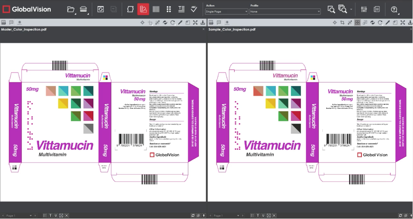Image resolution: width=413 pixels, height=219 pixels.
Task: Click the X clear button under Sample
Action: pyautogui.click(x=274, y=216)
